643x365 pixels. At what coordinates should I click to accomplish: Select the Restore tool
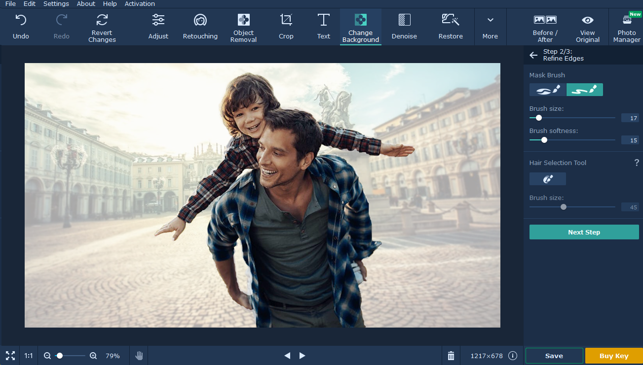(x=450, y=27)
